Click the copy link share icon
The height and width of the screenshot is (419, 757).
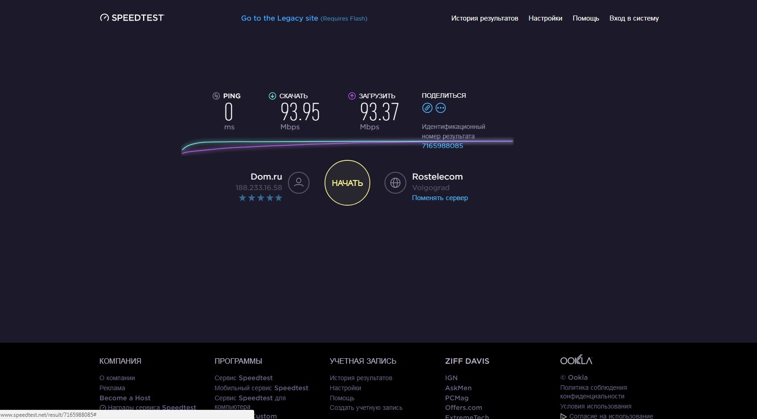(427, 108)
